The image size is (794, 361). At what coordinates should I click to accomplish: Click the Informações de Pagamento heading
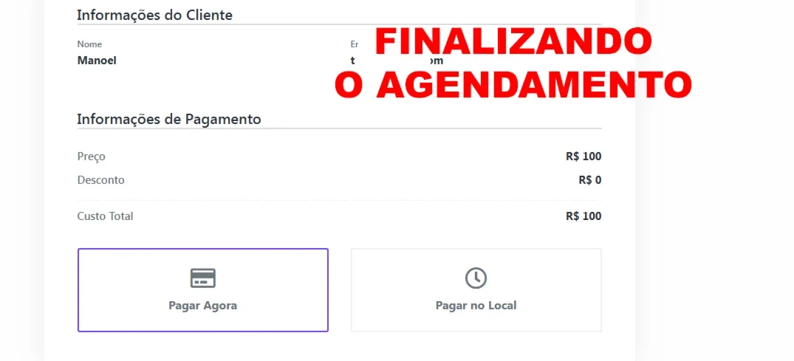coord(169,120)
